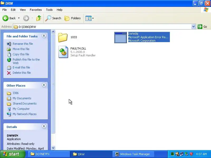Click the red security shield tray icon

point(191,154)
